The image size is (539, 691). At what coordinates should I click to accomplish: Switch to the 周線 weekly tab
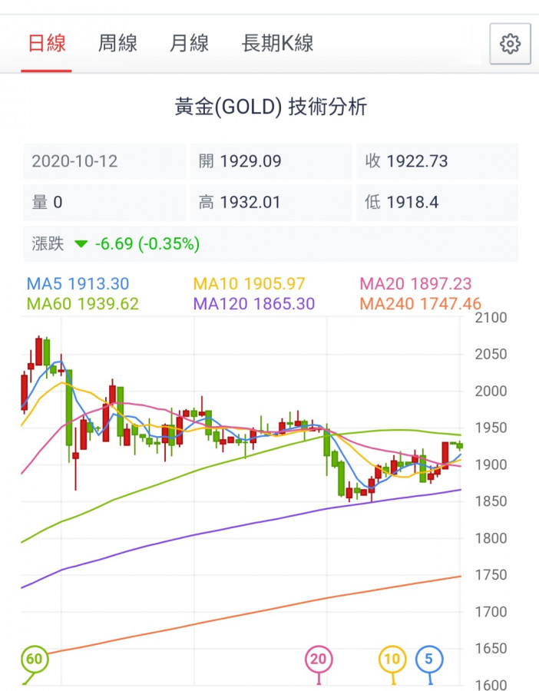click(117, 43)
